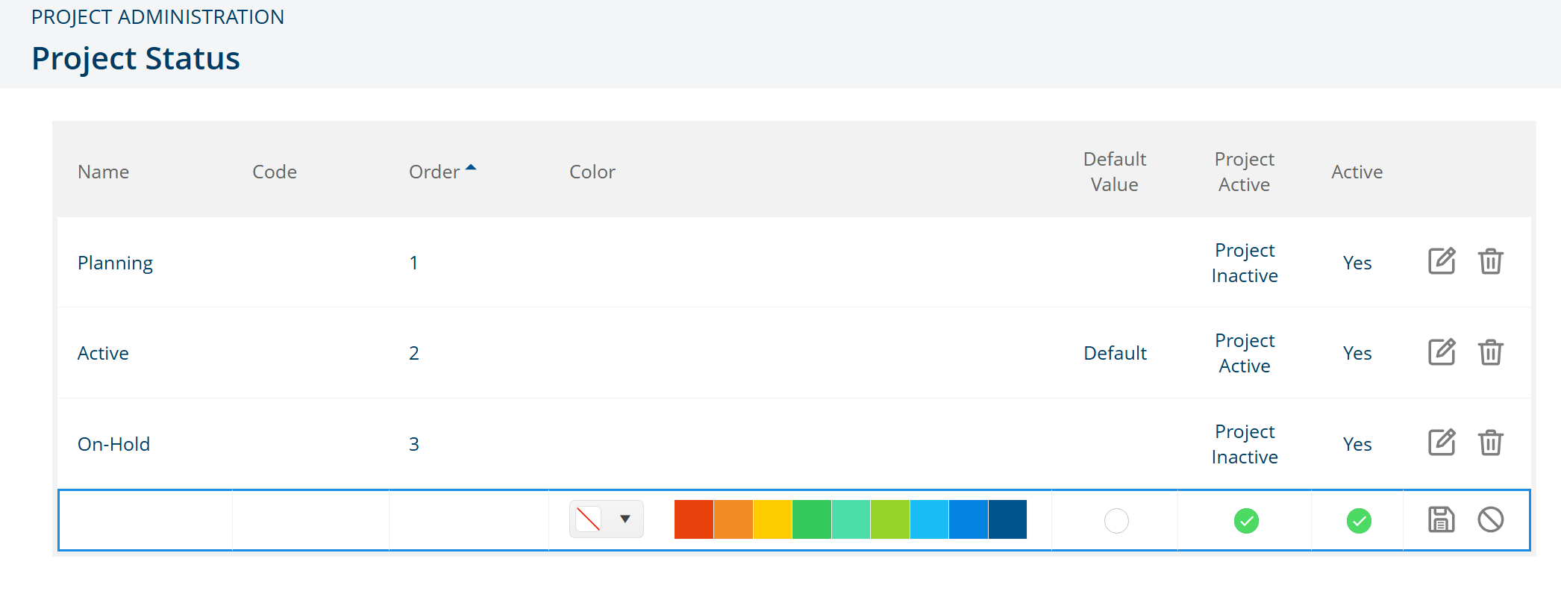The width and height of the screenshot is (1561, 597).
Task: Toggle Project Active checkmark in new row
Action: click(x=1245, y=520)
